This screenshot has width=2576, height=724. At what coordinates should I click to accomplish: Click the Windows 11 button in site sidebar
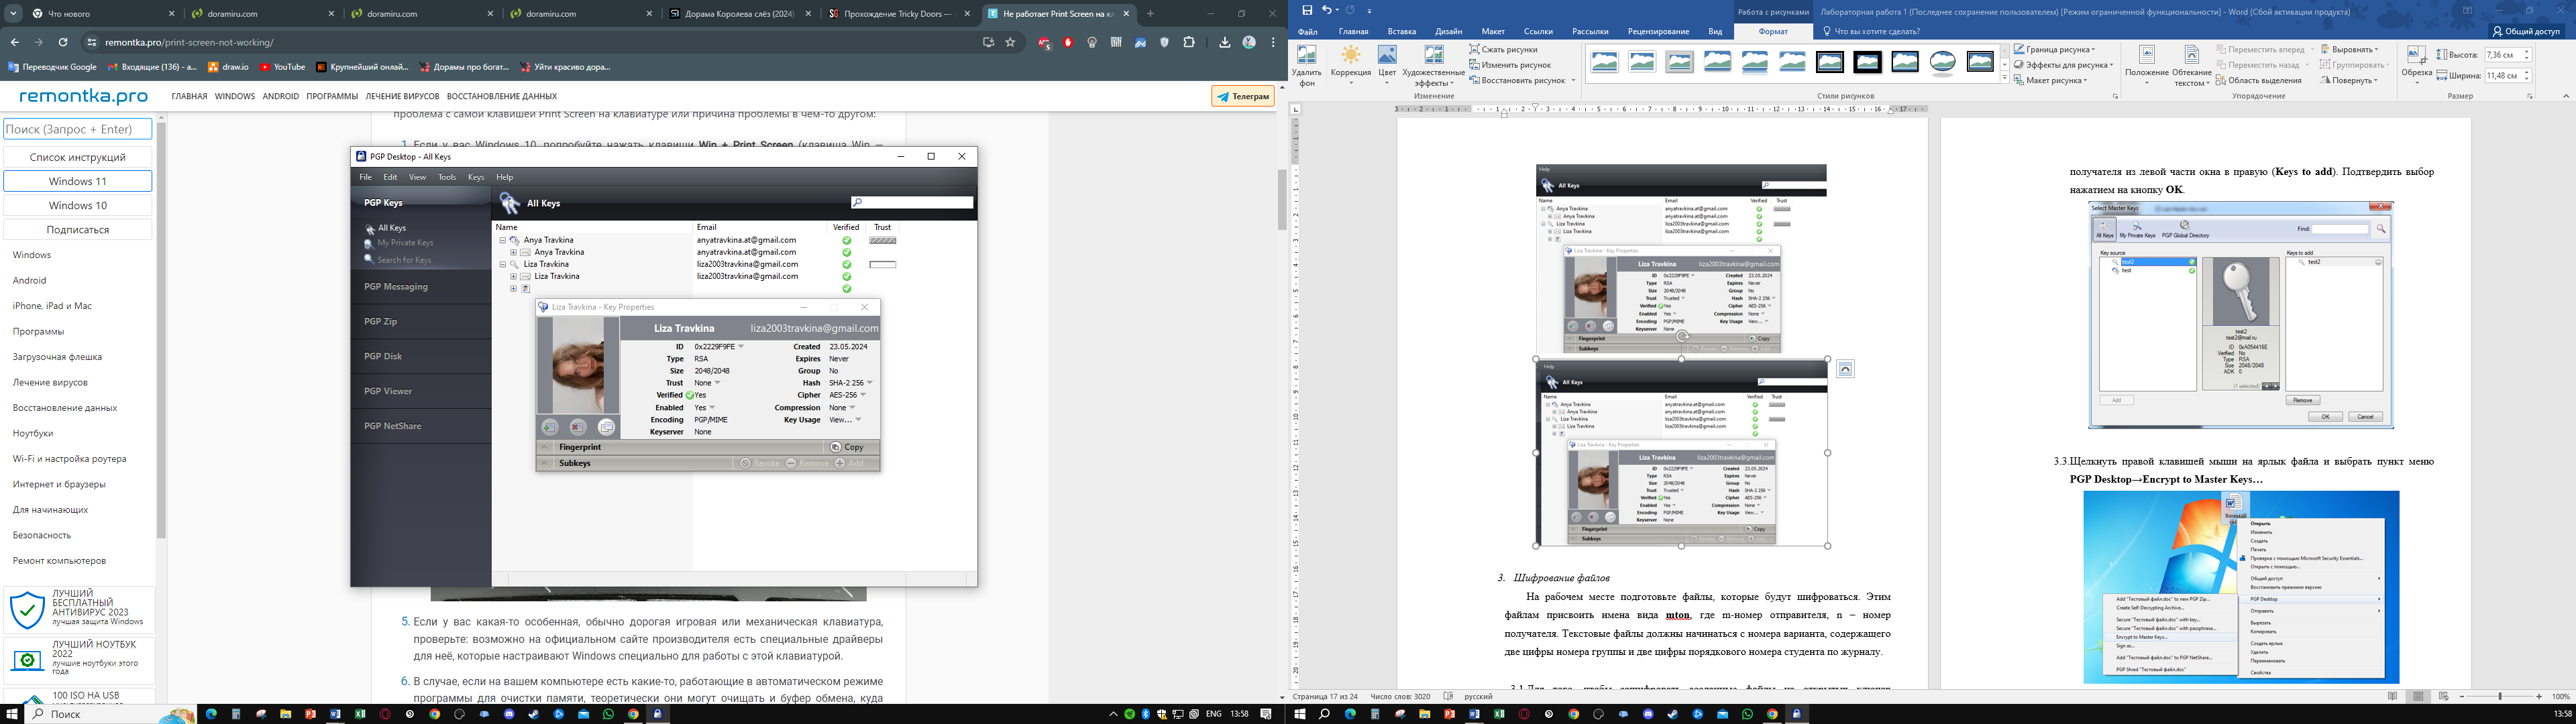pyautogui.click(x=78, y=181)
